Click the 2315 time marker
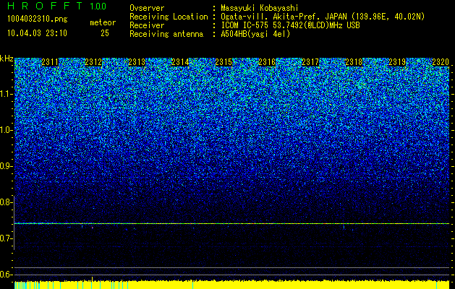 click(x=224, y=62)
